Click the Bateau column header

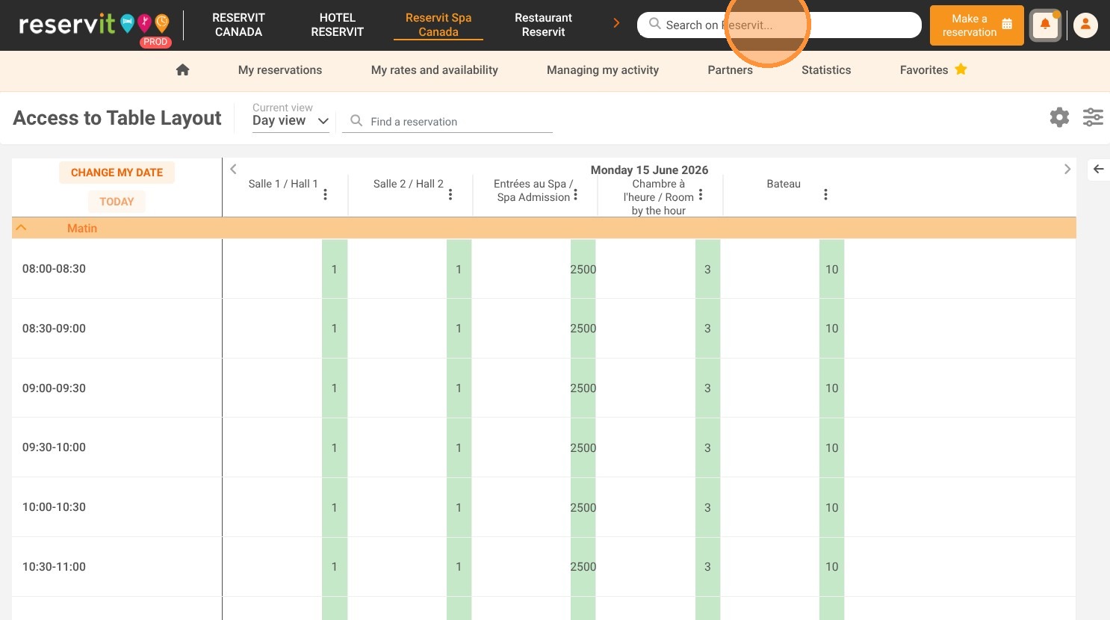[x=784, y=184]
